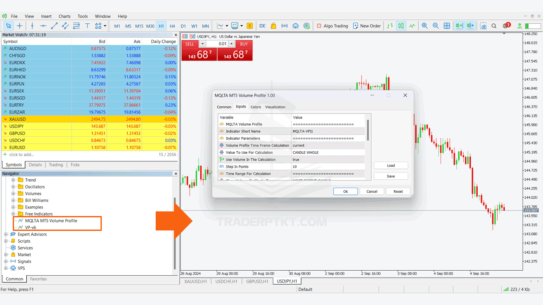Zoom out on the chart
This screenshot has height=305, width=543.
click(436, 26)
